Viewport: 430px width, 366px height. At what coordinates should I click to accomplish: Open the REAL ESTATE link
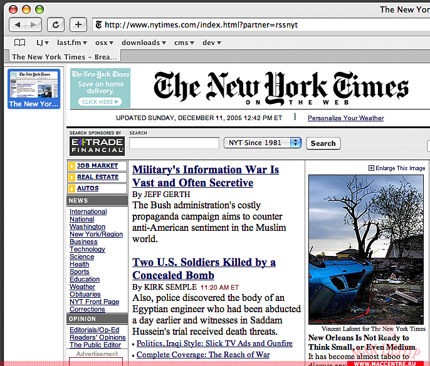[x=98, y=177]
